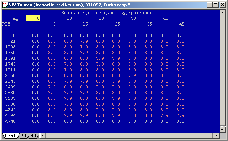Select the 1008 RPM row header

pos(10,47)
